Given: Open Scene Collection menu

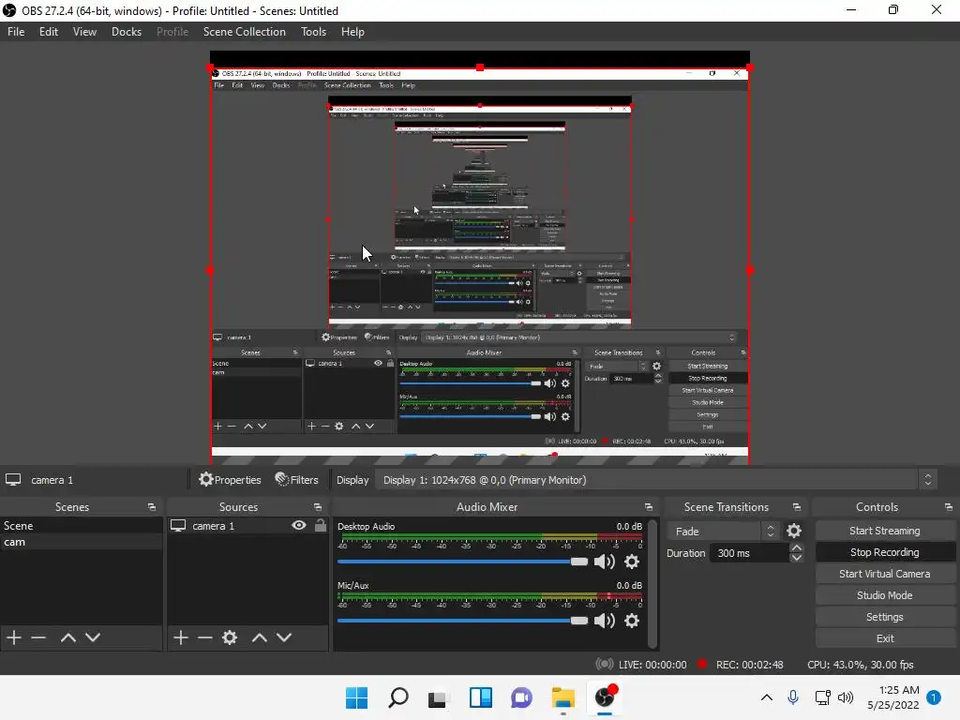Looking at the screenshot, I should coord(245,32).
